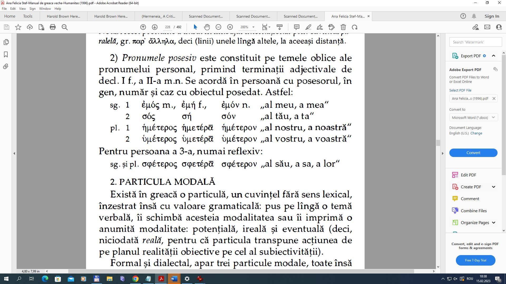The image size is (506, 284).
Task: Collapse the left navigation pane arrow
Action: (x=14, y=153)
